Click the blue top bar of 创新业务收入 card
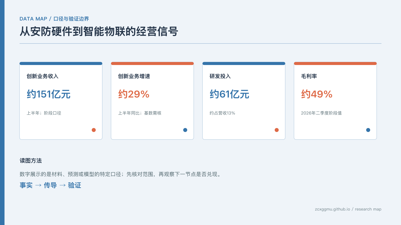 pos(61,63)
